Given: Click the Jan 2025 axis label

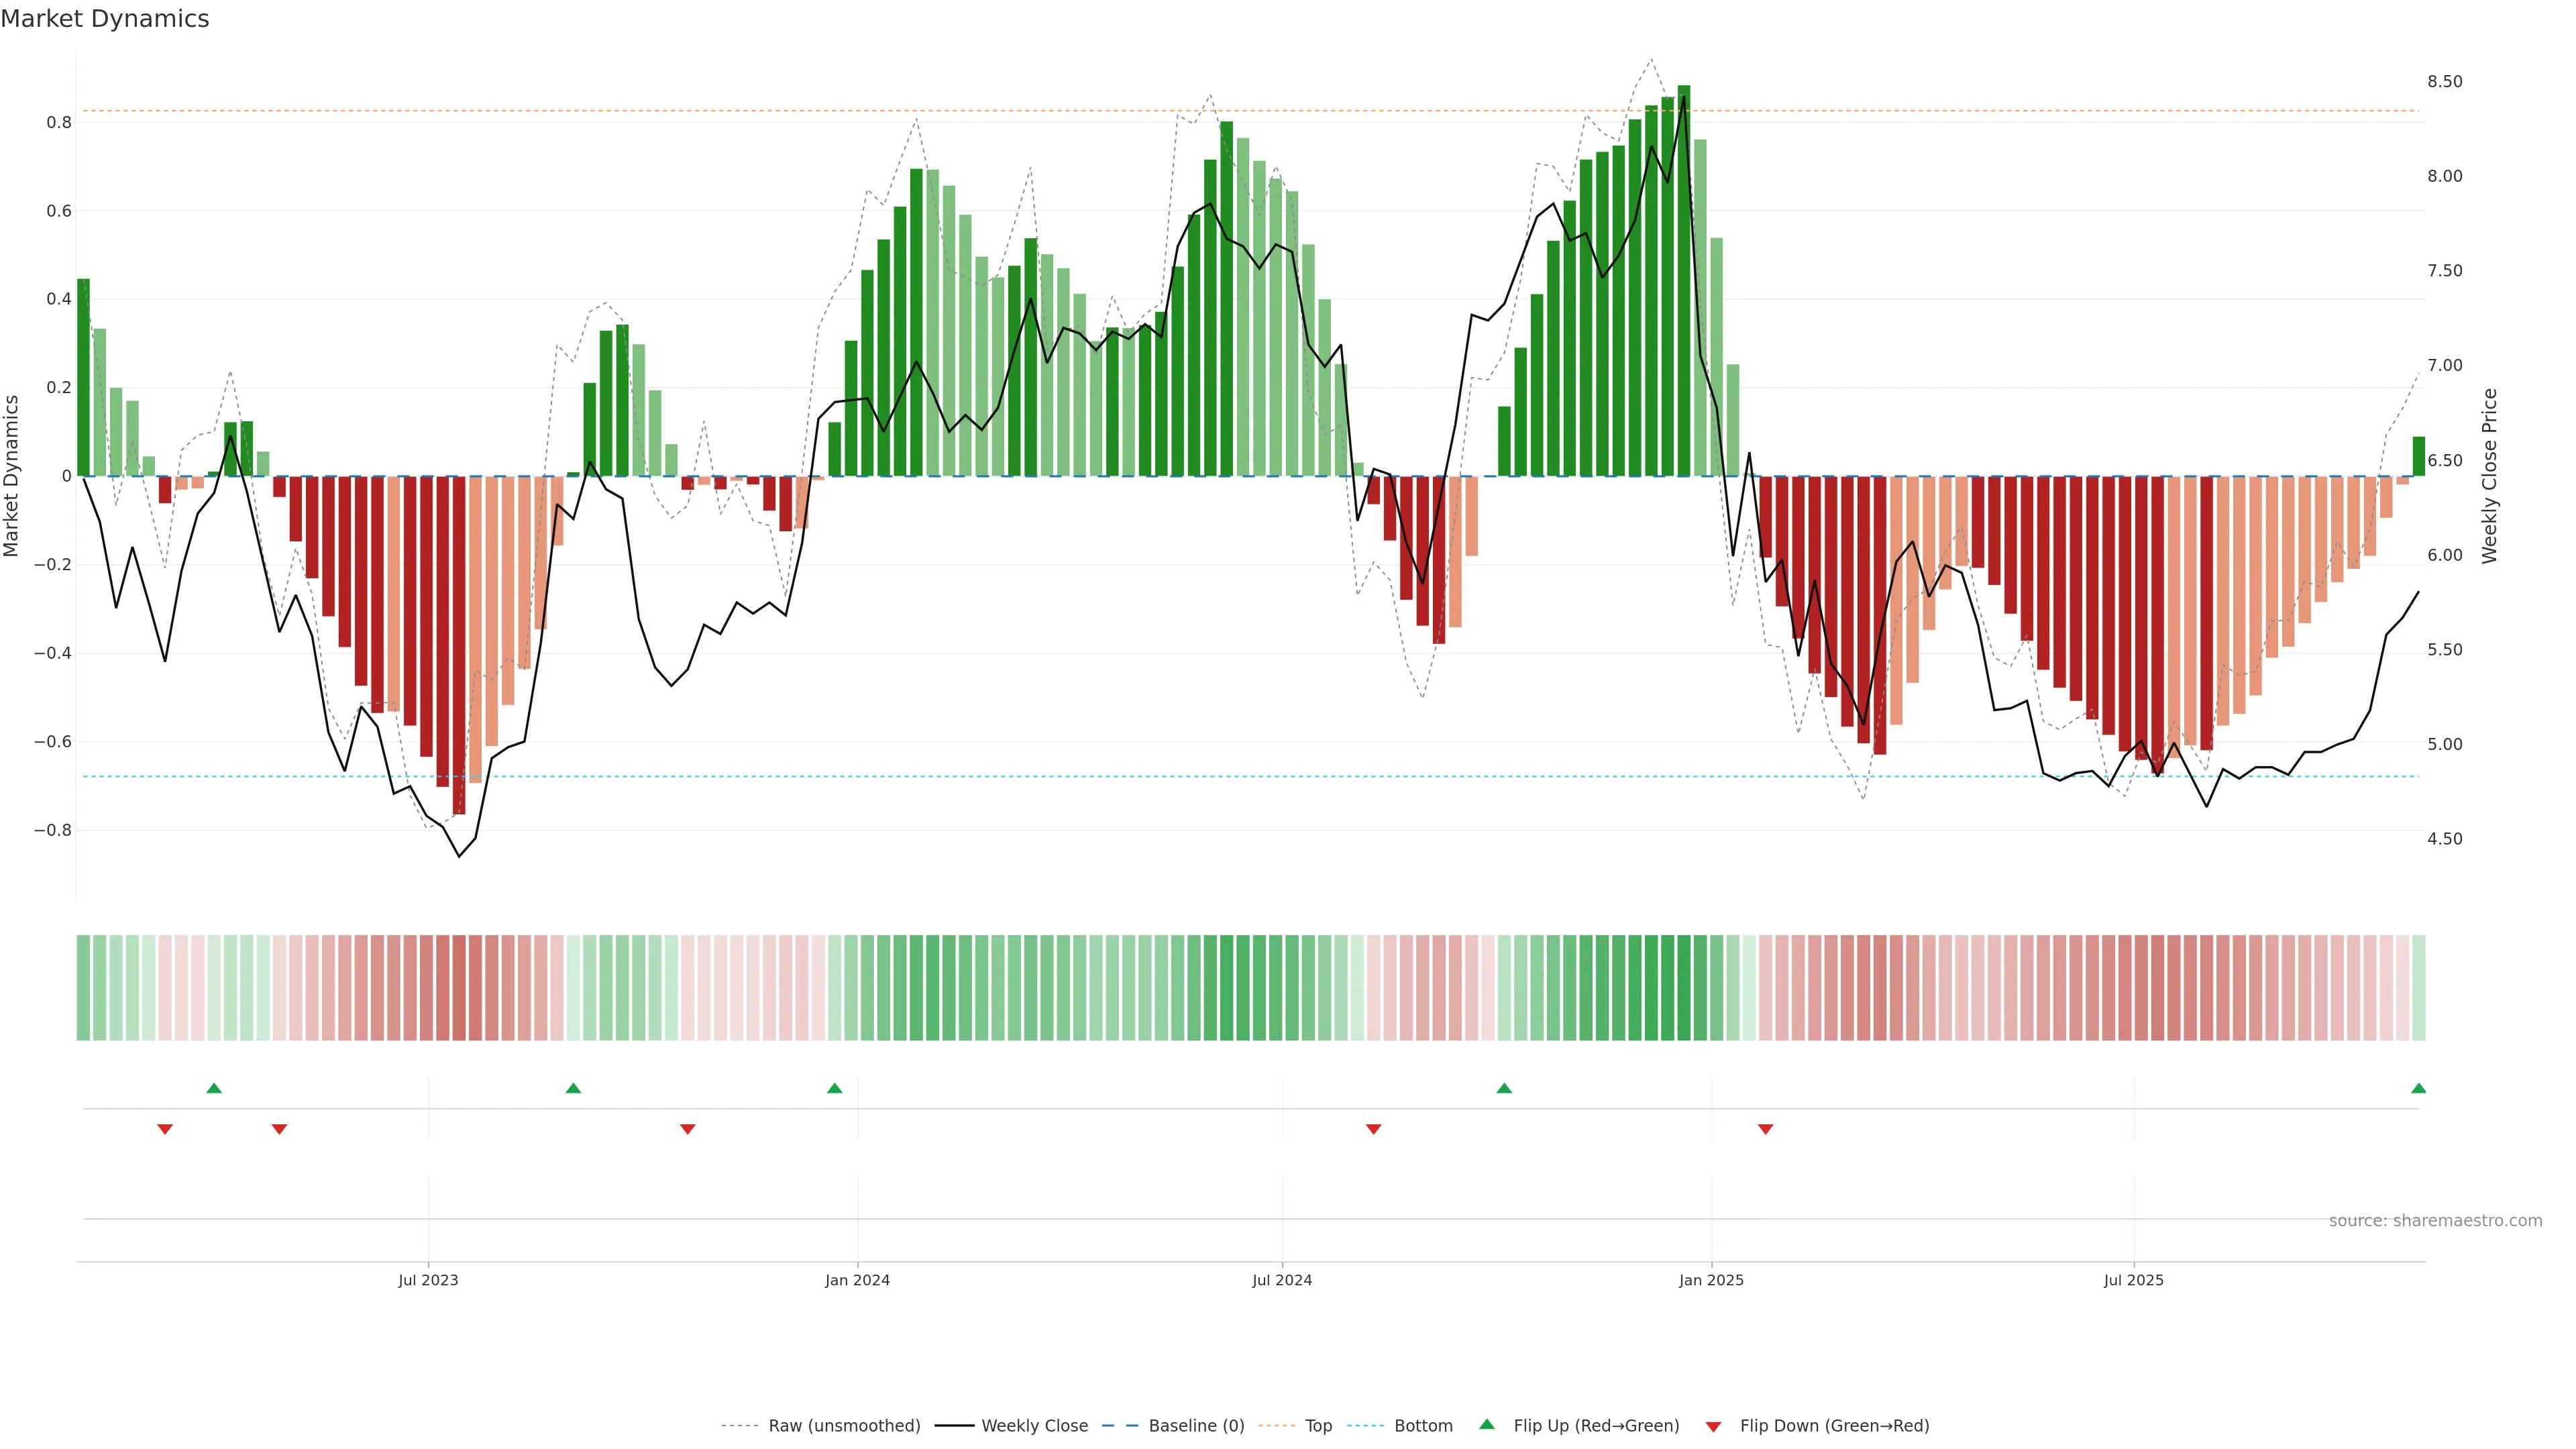Looking at the screenshot, I should tap(1711, 1280).
